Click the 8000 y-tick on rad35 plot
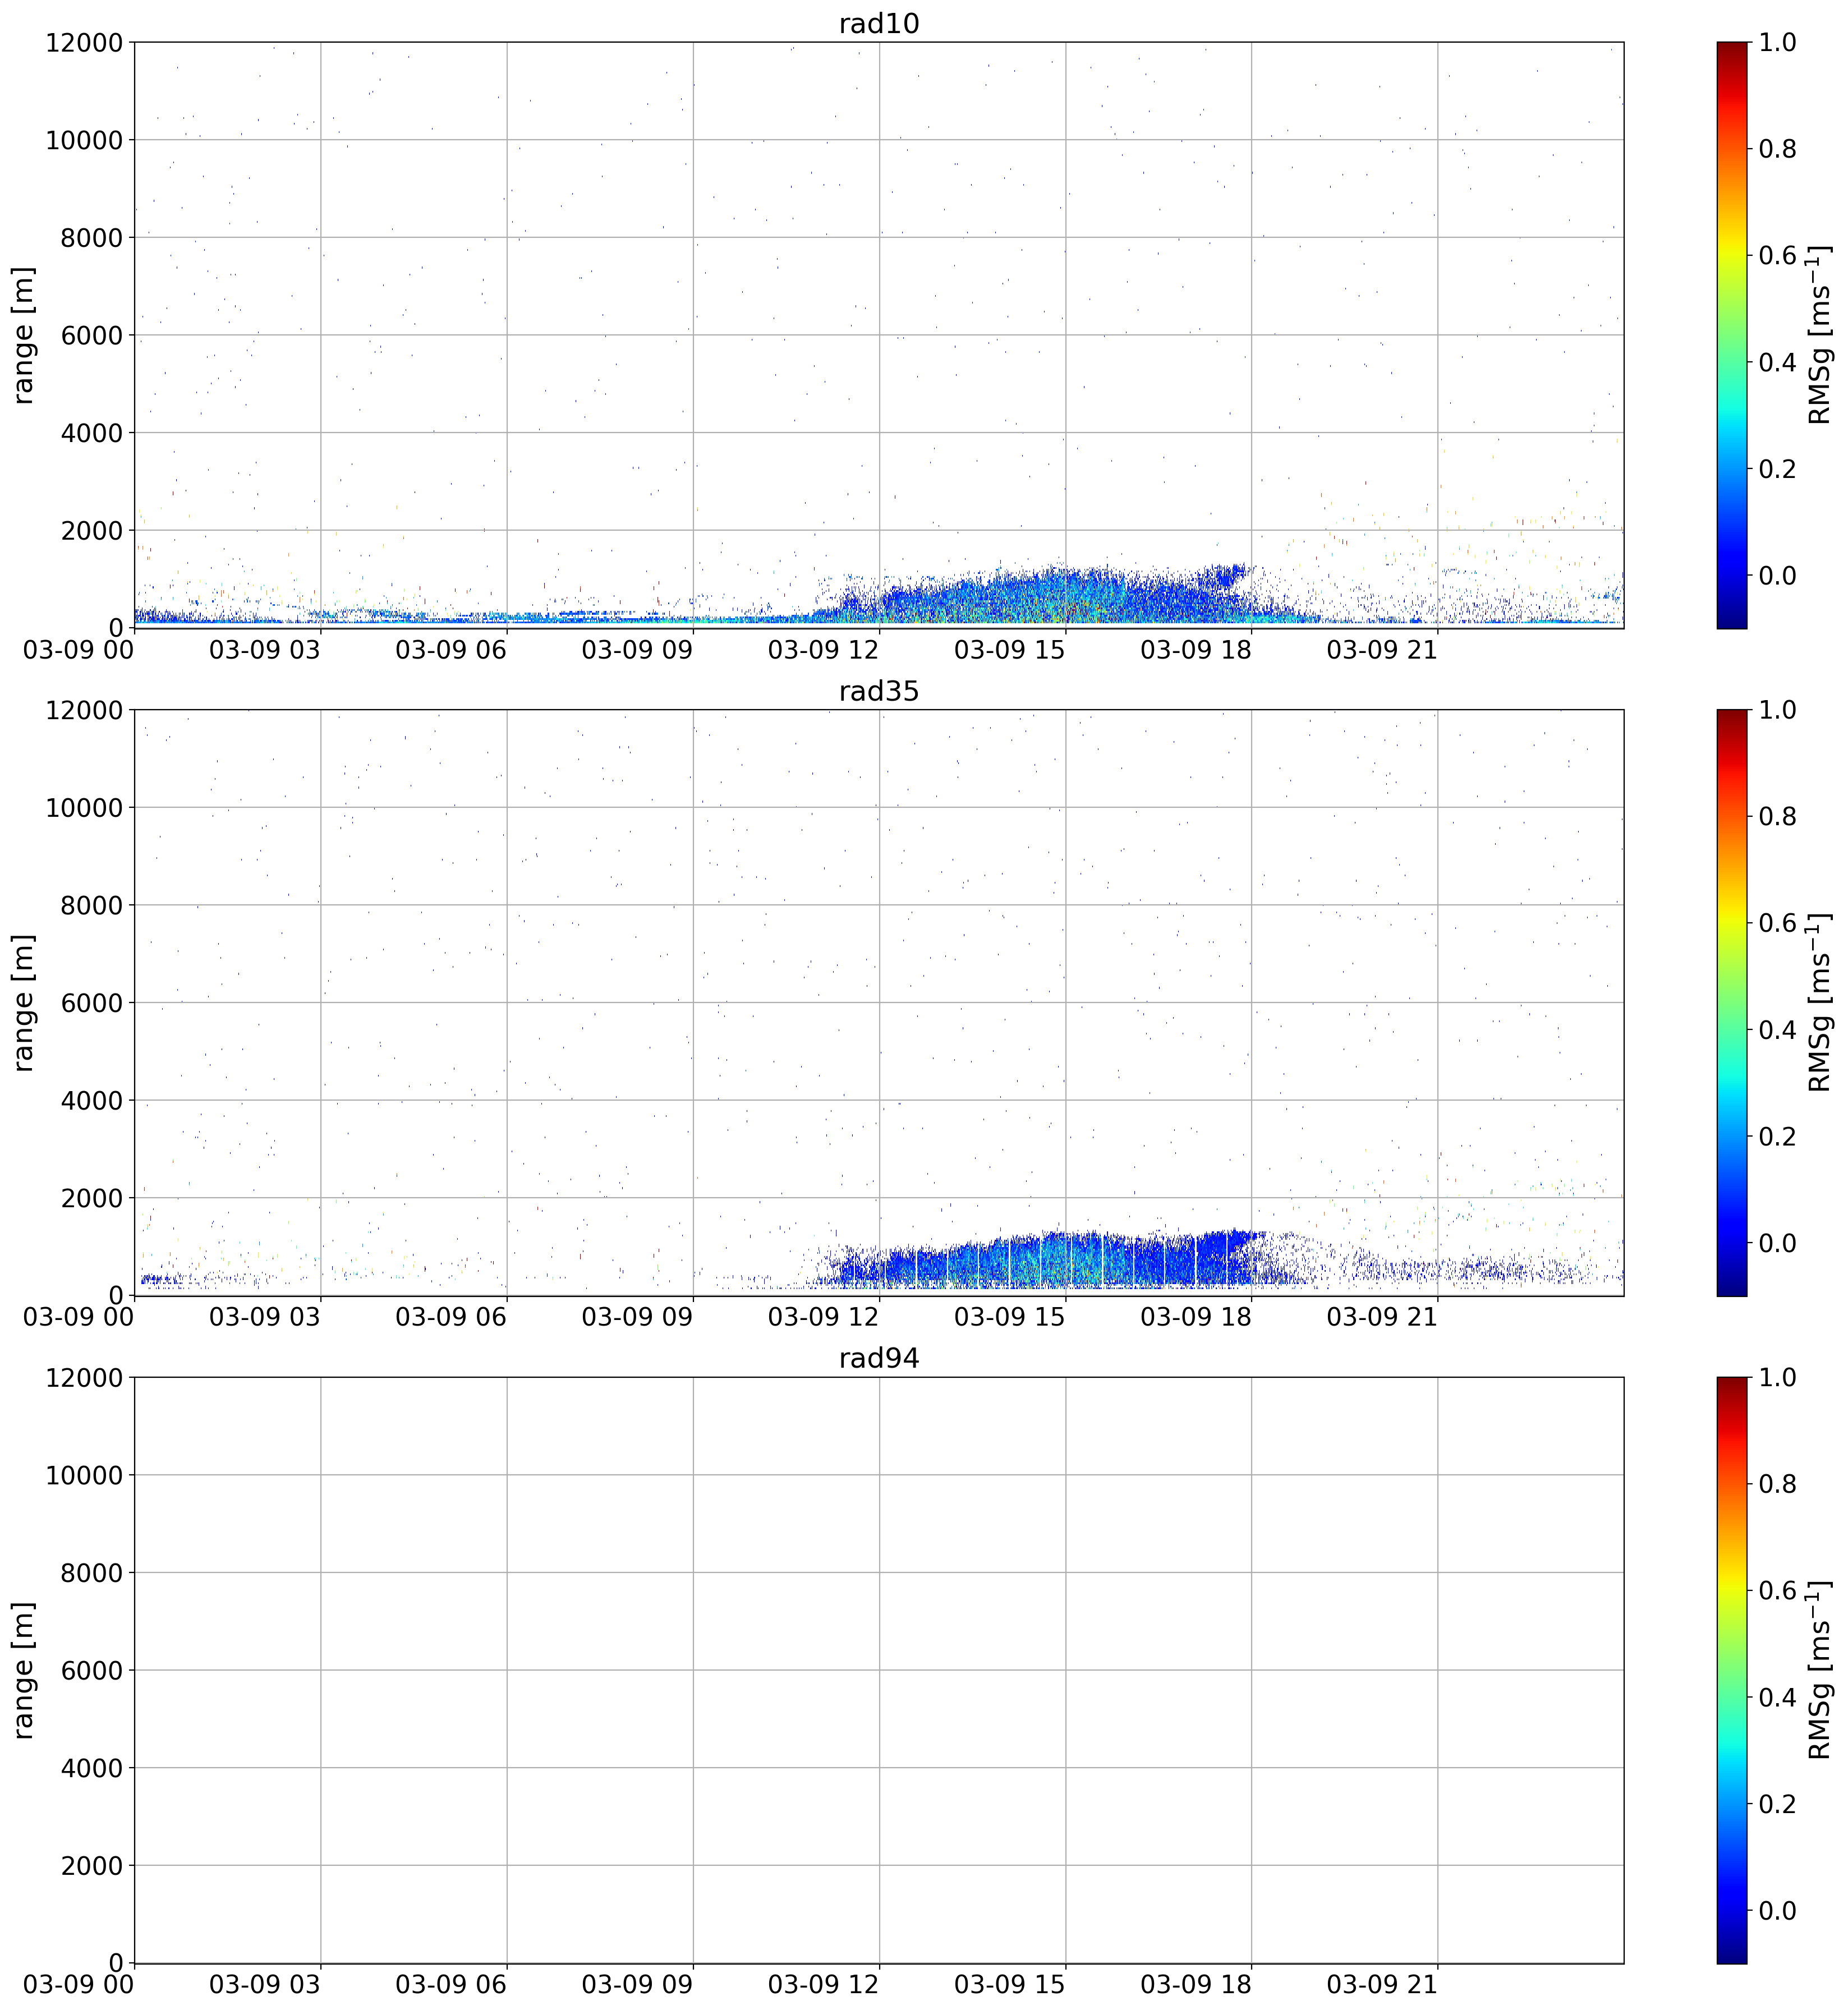 (91, 906)
